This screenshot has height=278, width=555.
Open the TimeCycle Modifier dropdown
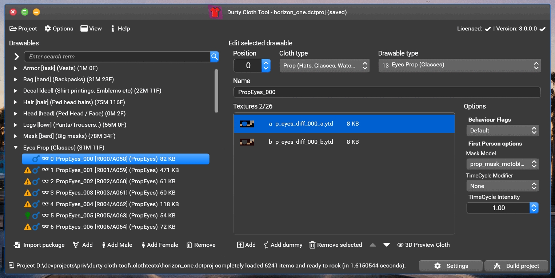[x=502, y=186]
